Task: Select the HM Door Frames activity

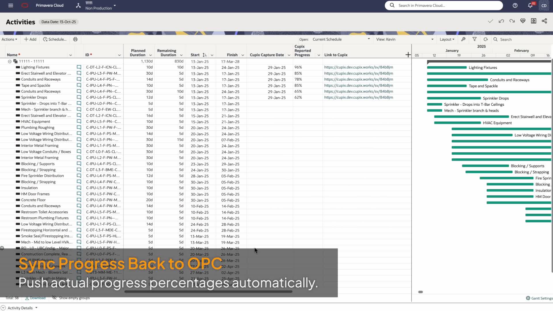Action: click(x=35, y=194)
